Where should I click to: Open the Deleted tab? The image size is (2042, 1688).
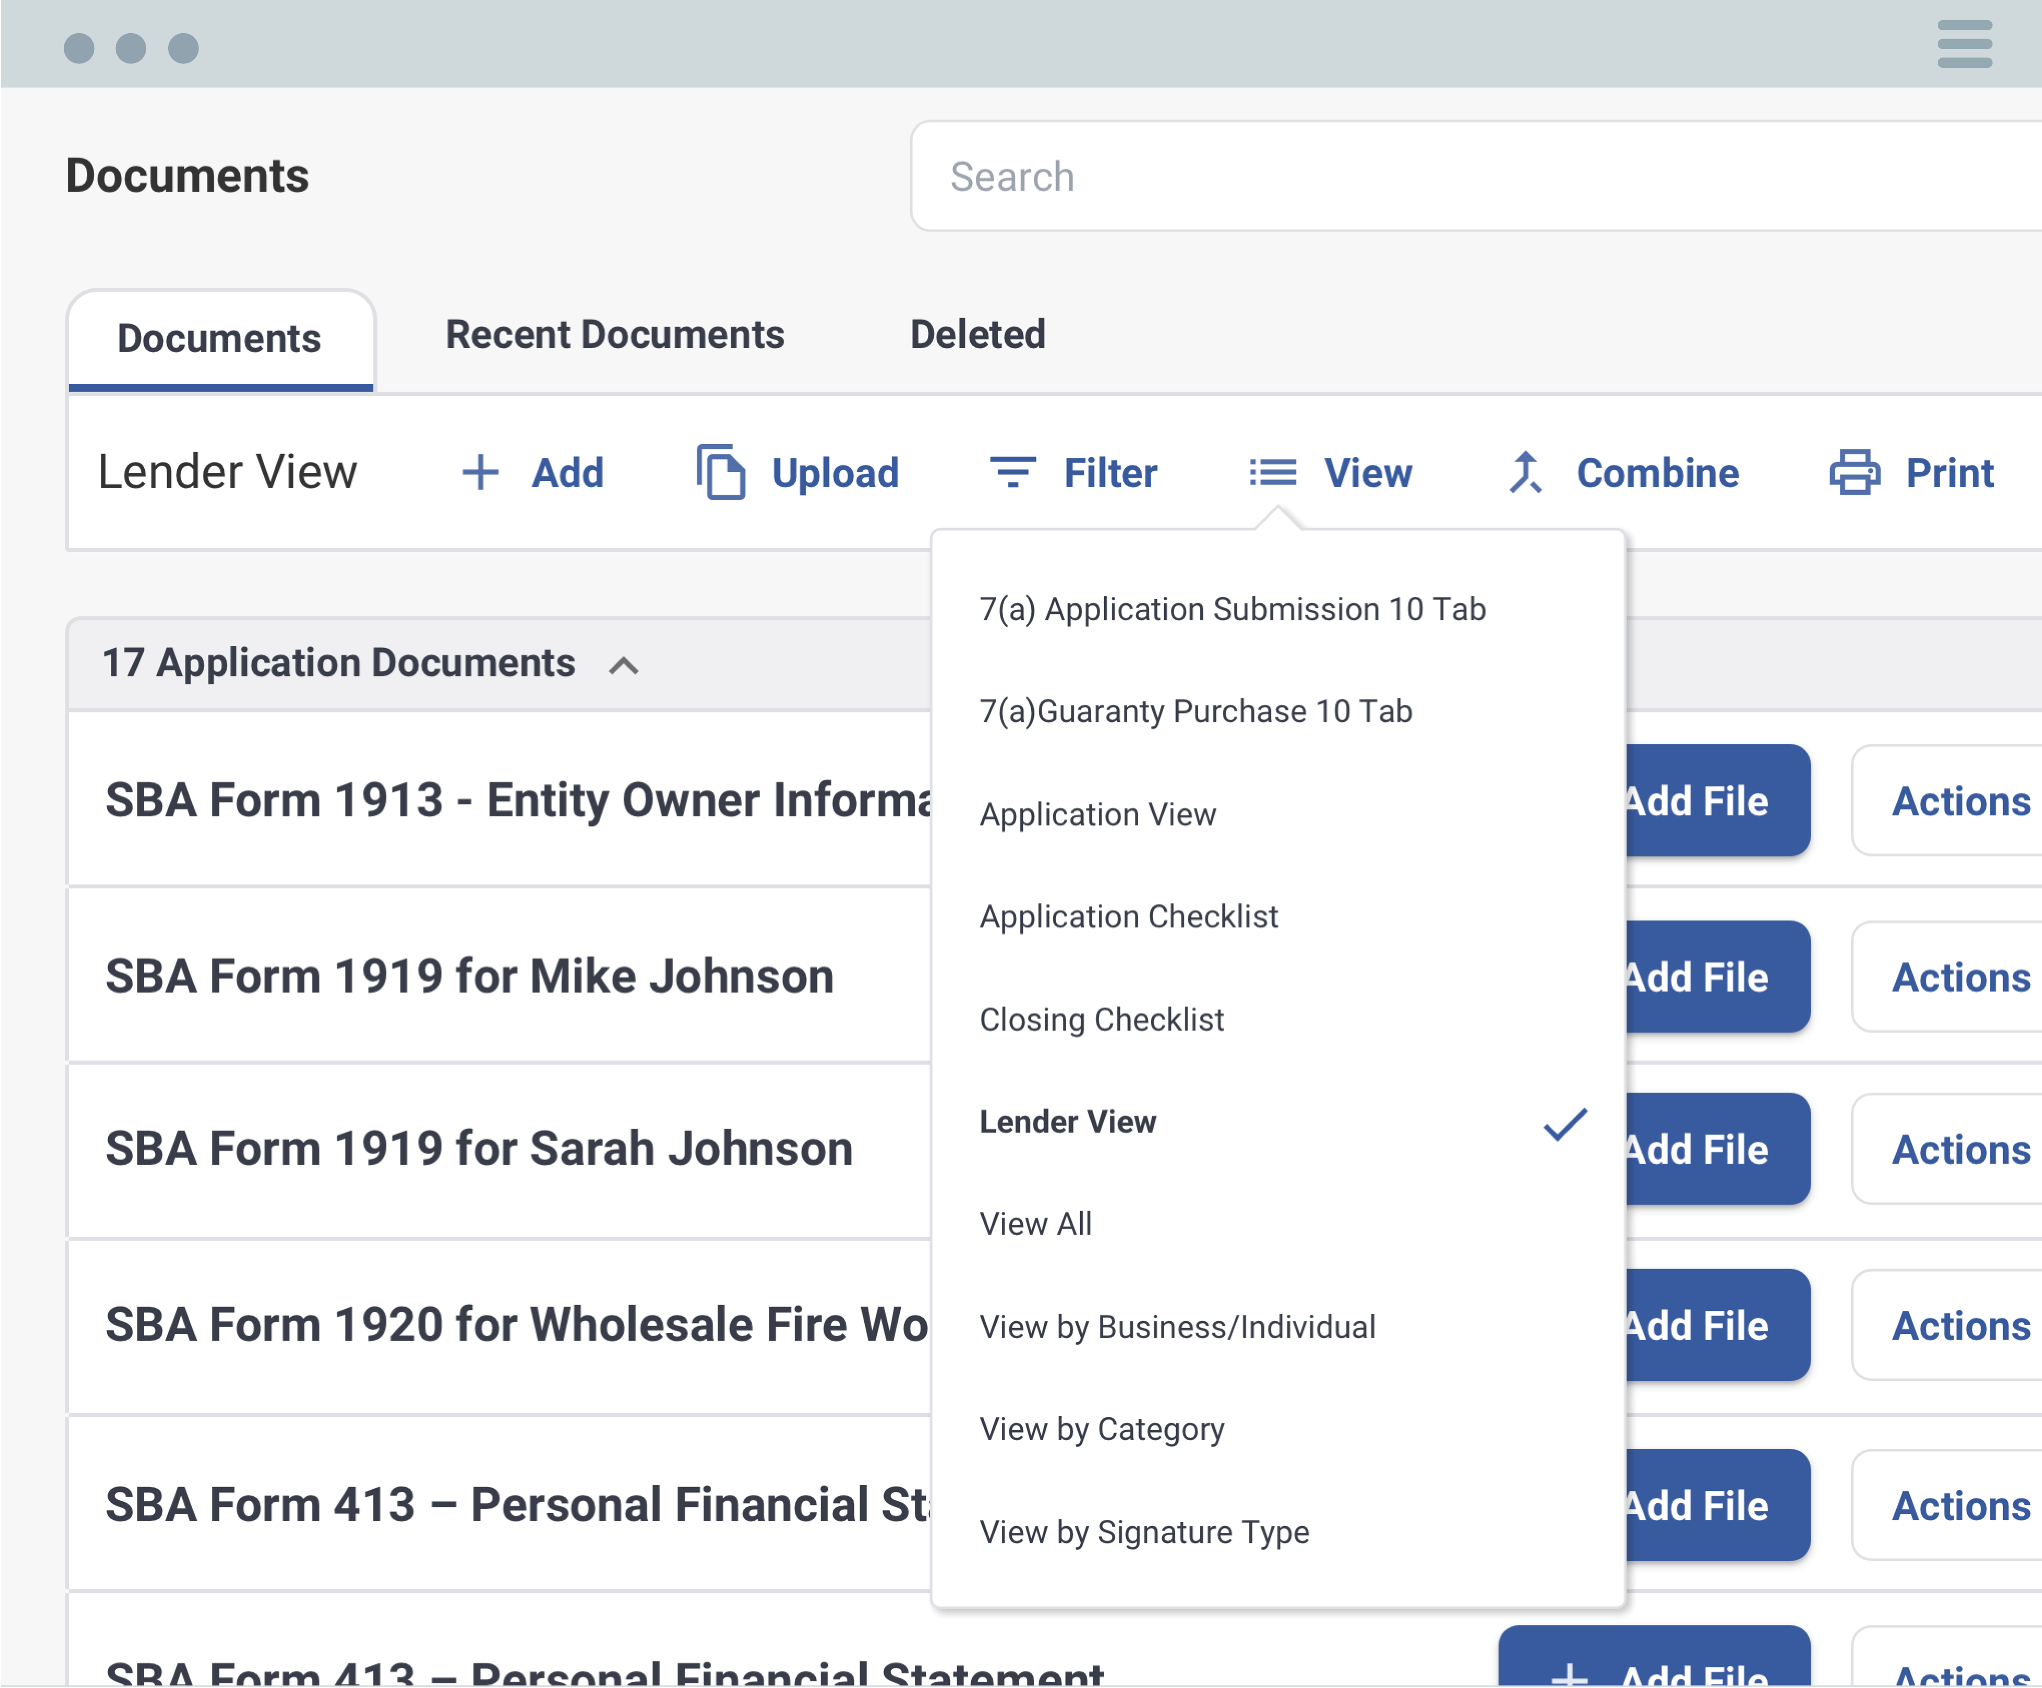977,334
